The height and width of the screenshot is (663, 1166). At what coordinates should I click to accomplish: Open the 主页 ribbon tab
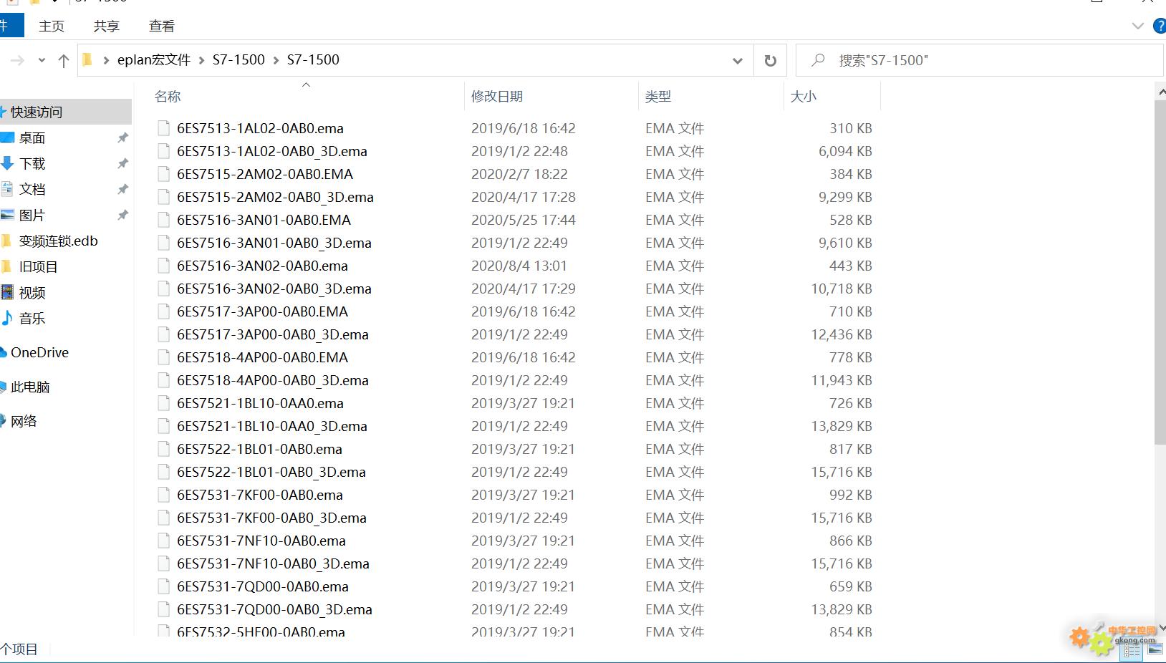coord(52,26)
